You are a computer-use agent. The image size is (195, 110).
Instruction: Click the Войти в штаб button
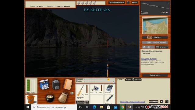(x=155, y=42)
